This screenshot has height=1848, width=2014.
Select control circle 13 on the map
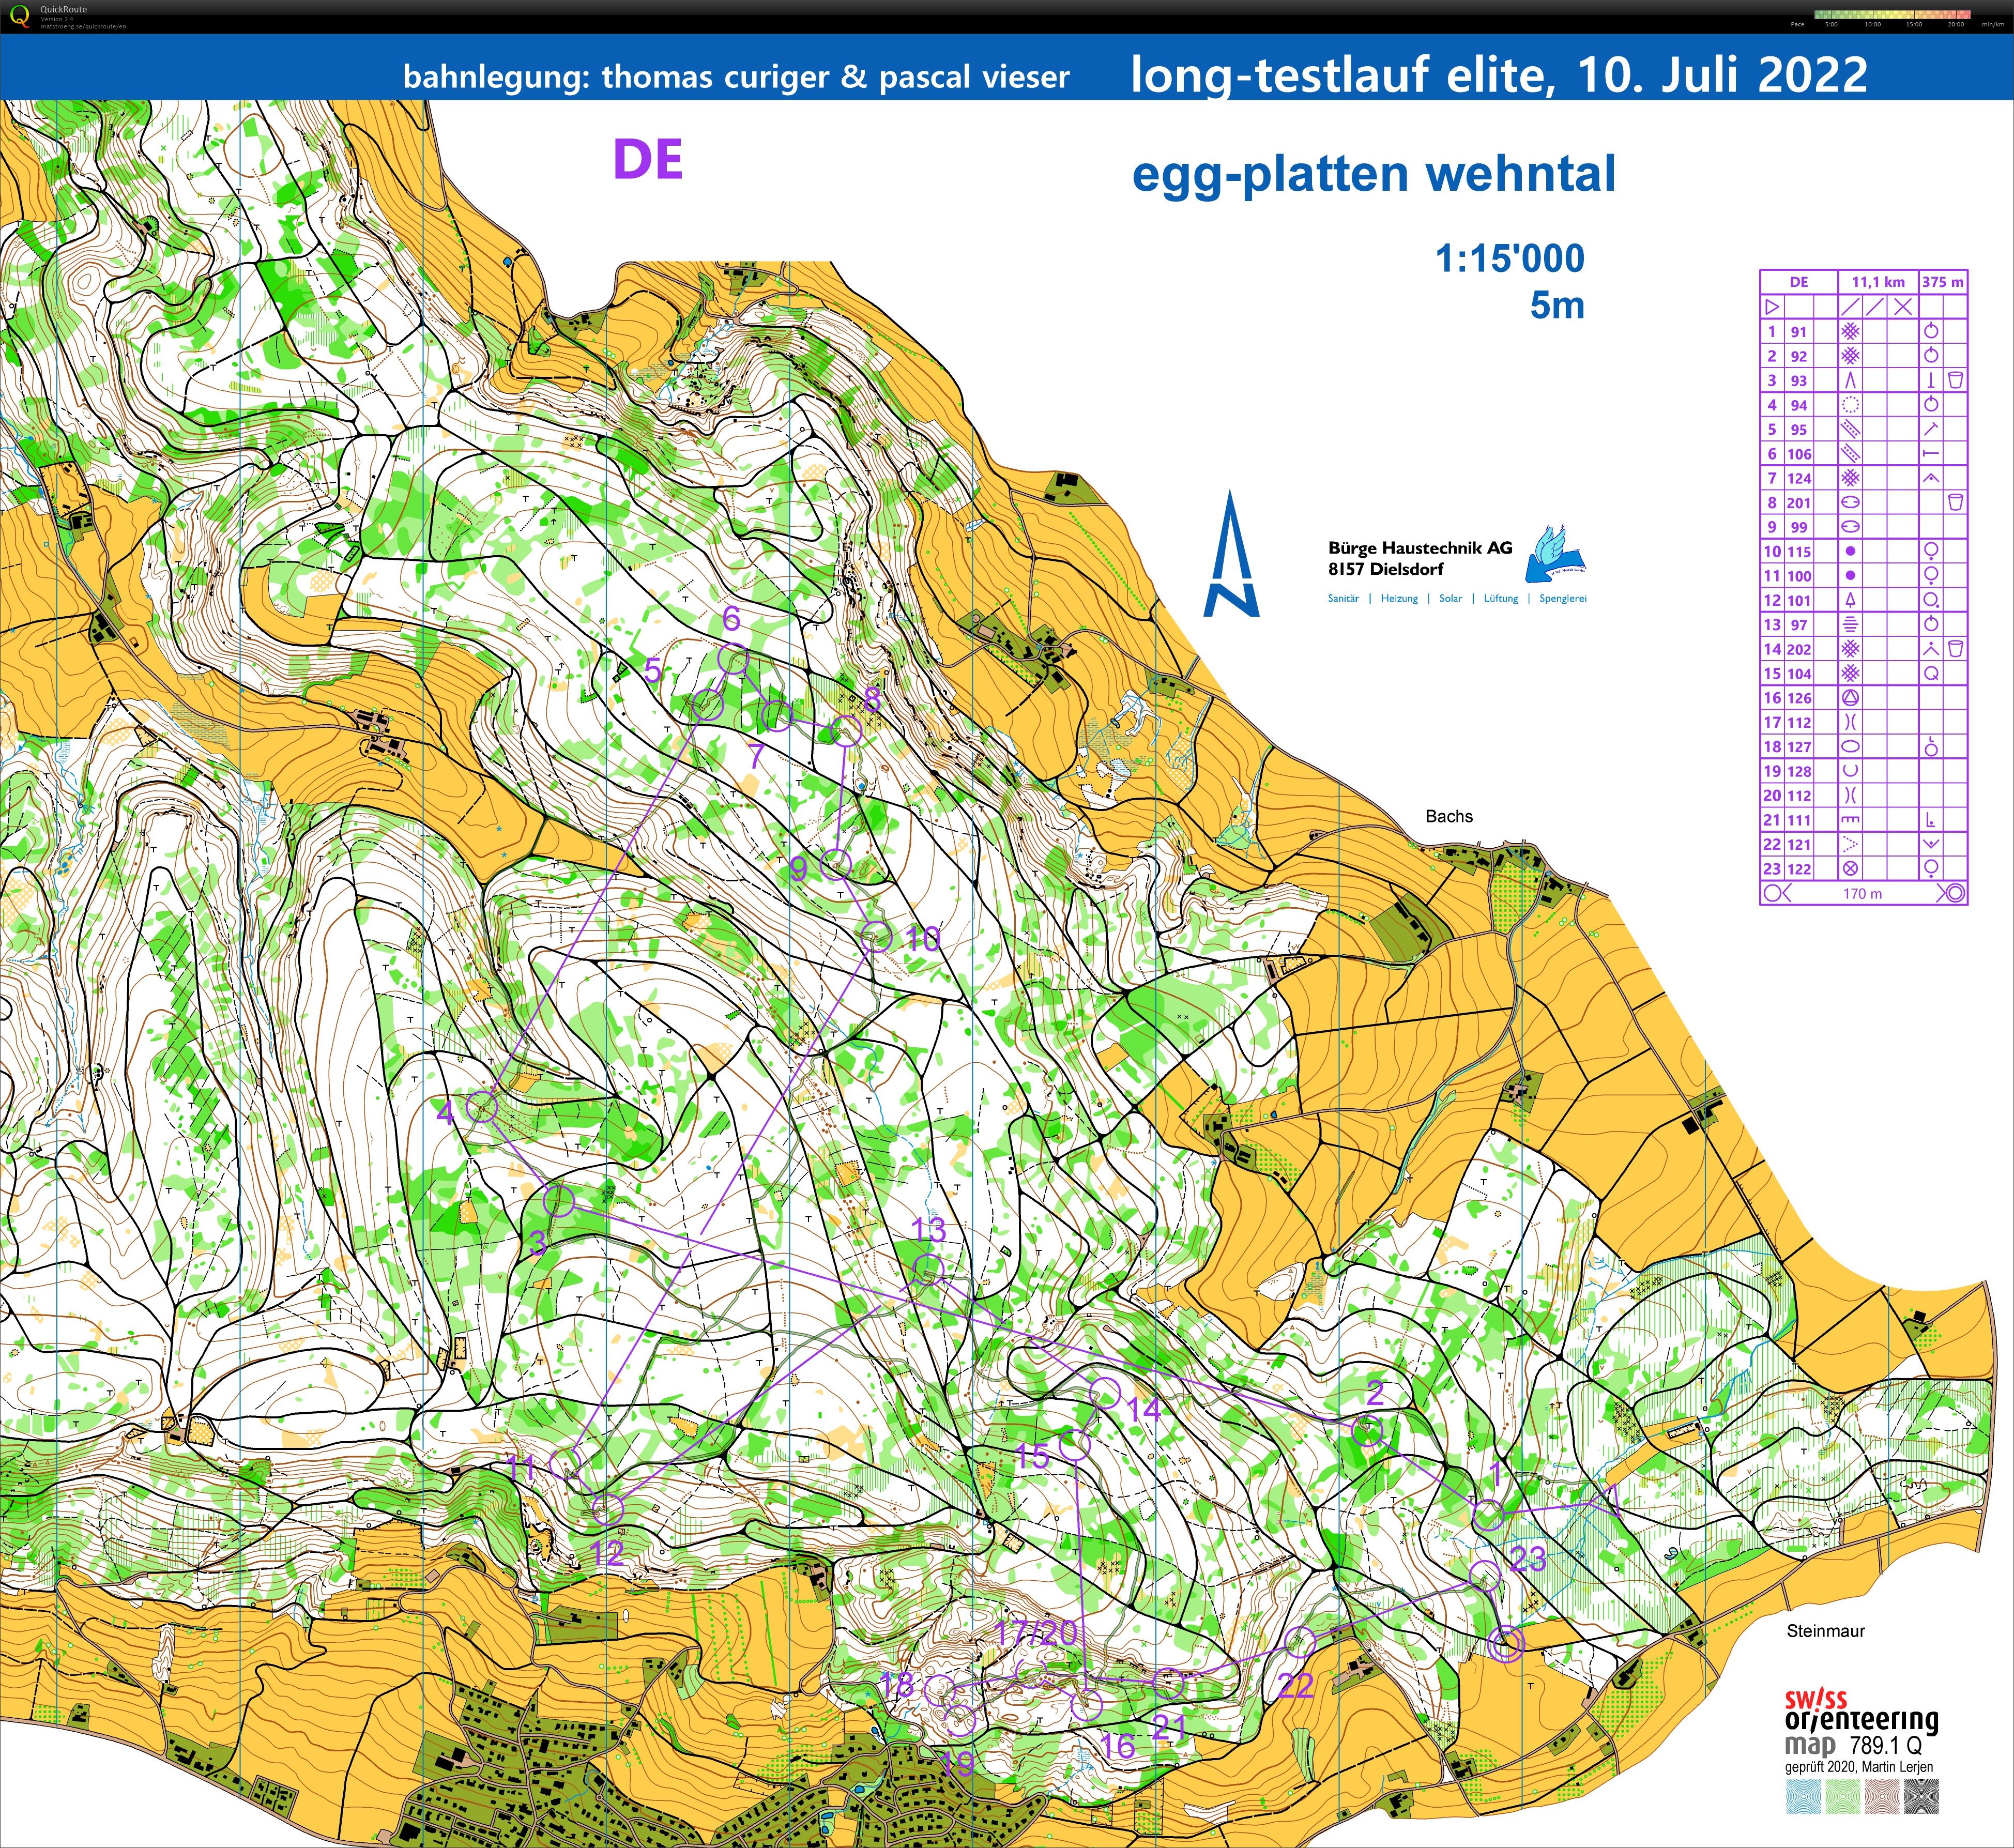click(x=928, y=1270)
